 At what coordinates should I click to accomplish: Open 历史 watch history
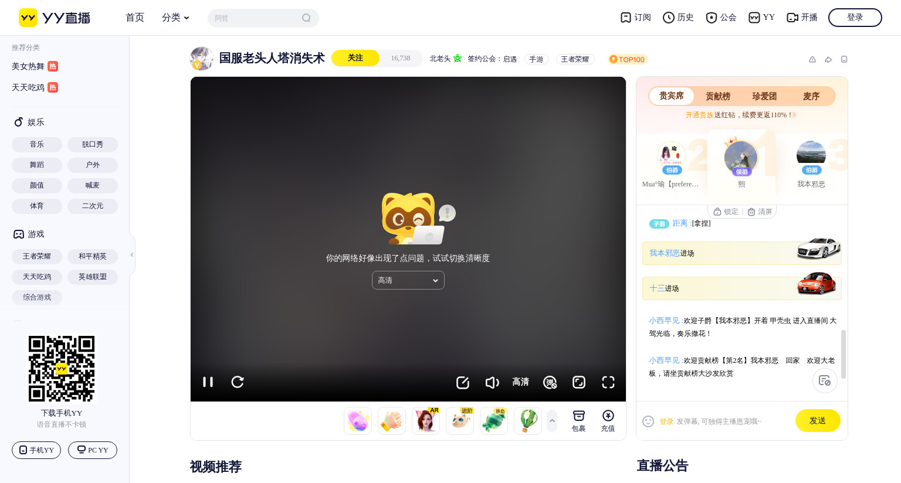point(678,18)
